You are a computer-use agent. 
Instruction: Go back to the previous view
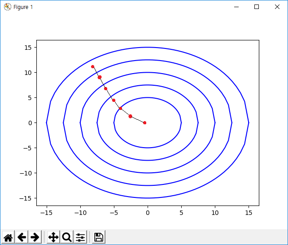click(22, 237)
